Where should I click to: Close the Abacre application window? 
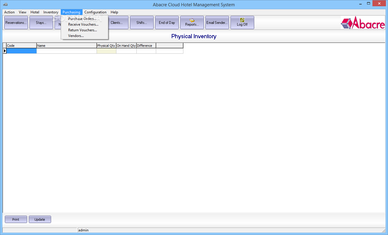click(379, 4)
